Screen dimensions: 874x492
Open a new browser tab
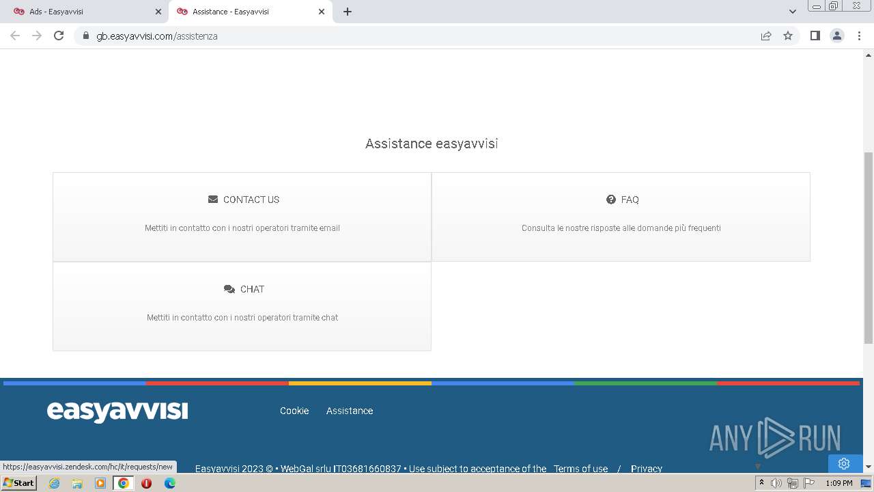pyautogui.click(x=348, y=12)
